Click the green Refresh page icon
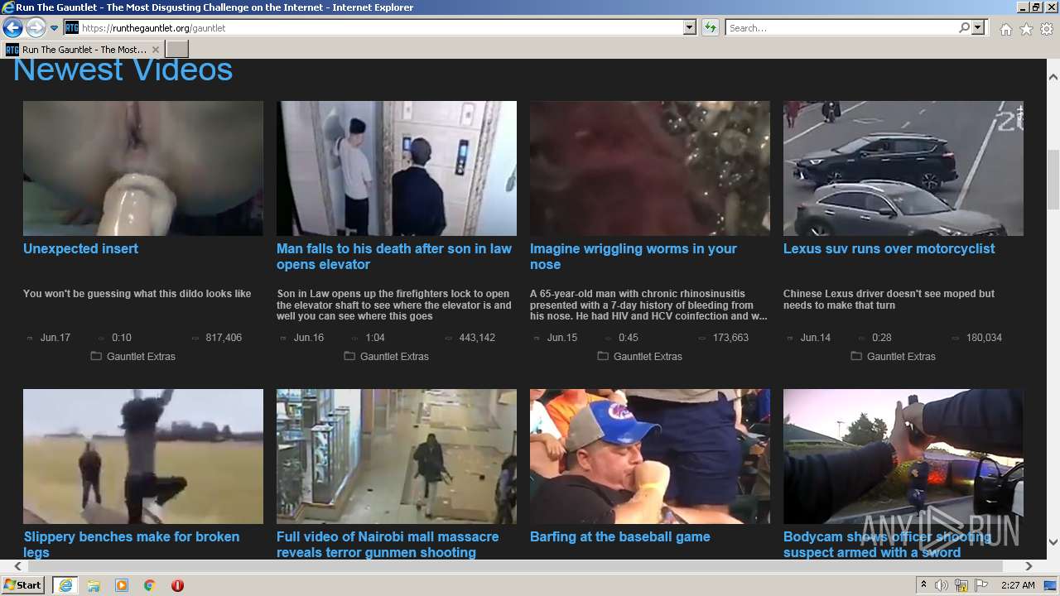Viewport: 1060px width, 596px height. [710, 28]
